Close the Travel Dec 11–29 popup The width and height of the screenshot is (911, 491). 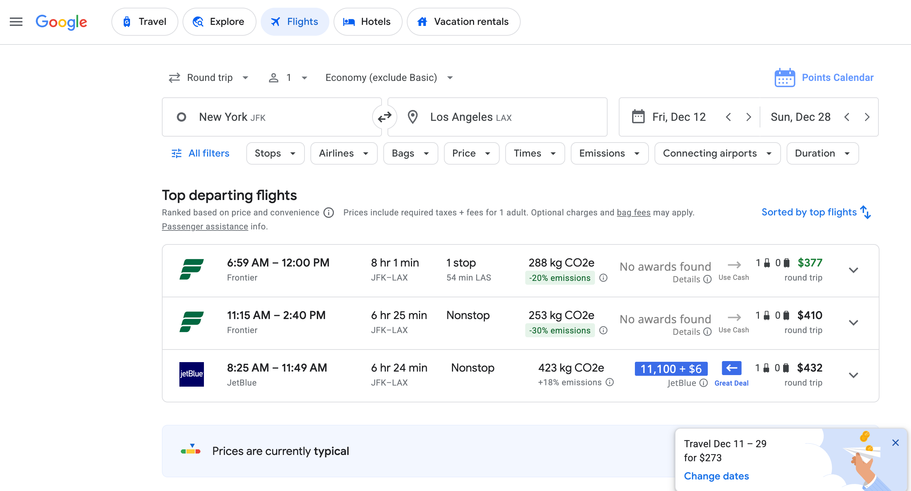click(x=895, y=443)
